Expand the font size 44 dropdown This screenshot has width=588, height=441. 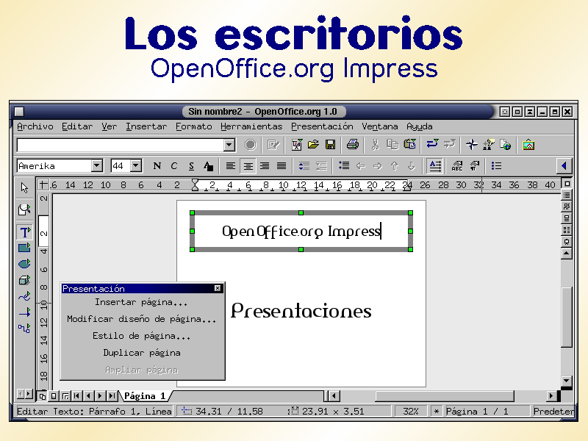click(137, 166)
